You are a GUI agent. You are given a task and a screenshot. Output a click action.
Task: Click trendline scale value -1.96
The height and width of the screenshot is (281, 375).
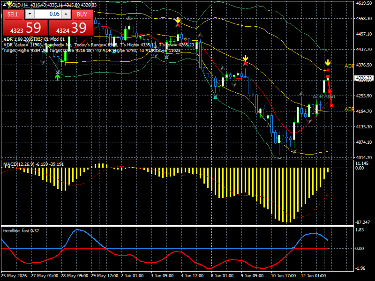pyautogui.click(x=360, y=268)
